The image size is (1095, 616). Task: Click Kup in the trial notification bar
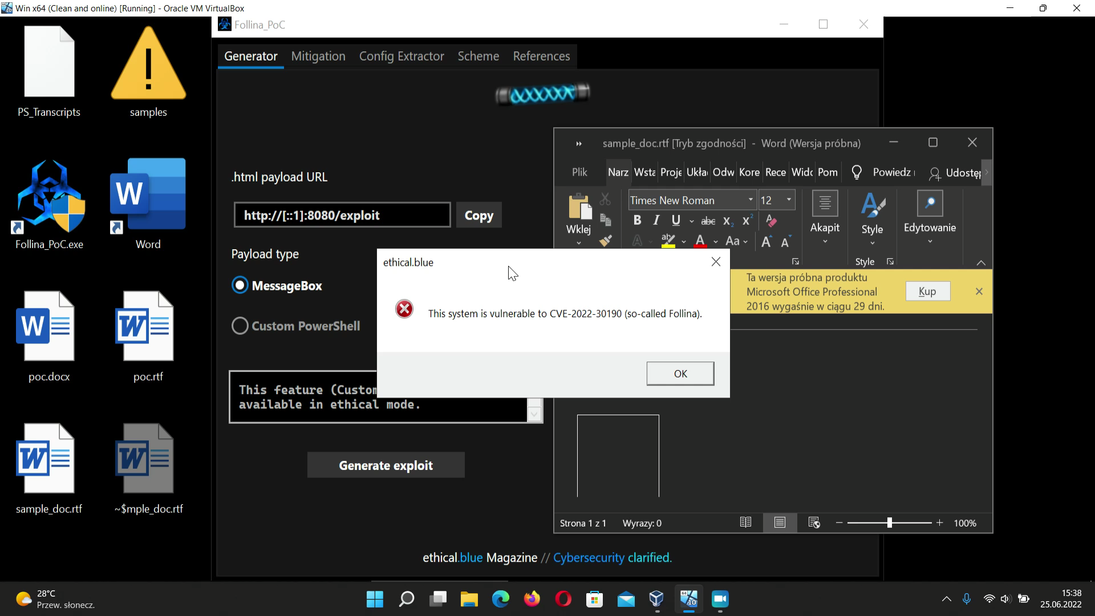927,291
